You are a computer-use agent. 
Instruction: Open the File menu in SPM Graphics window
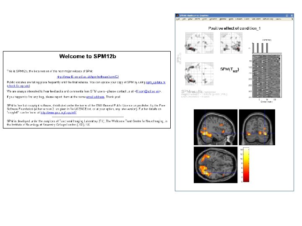click(178, 19)
